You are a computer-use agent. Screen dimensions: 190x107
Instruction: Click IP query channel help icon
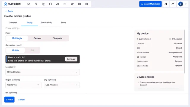[170, 39]
